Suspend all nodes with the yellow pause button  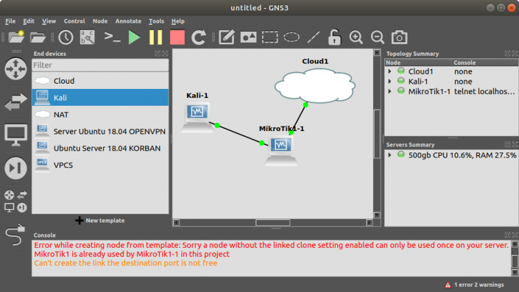point(156,37)
